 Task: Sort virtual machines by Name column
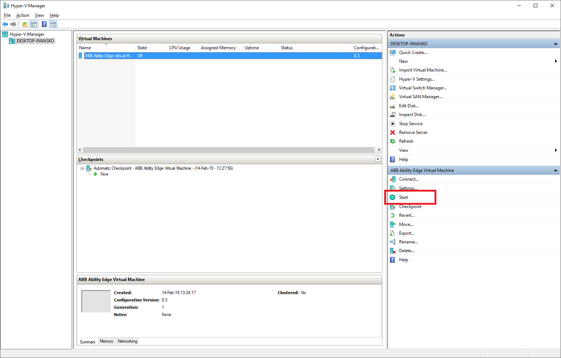click(106, 48)
